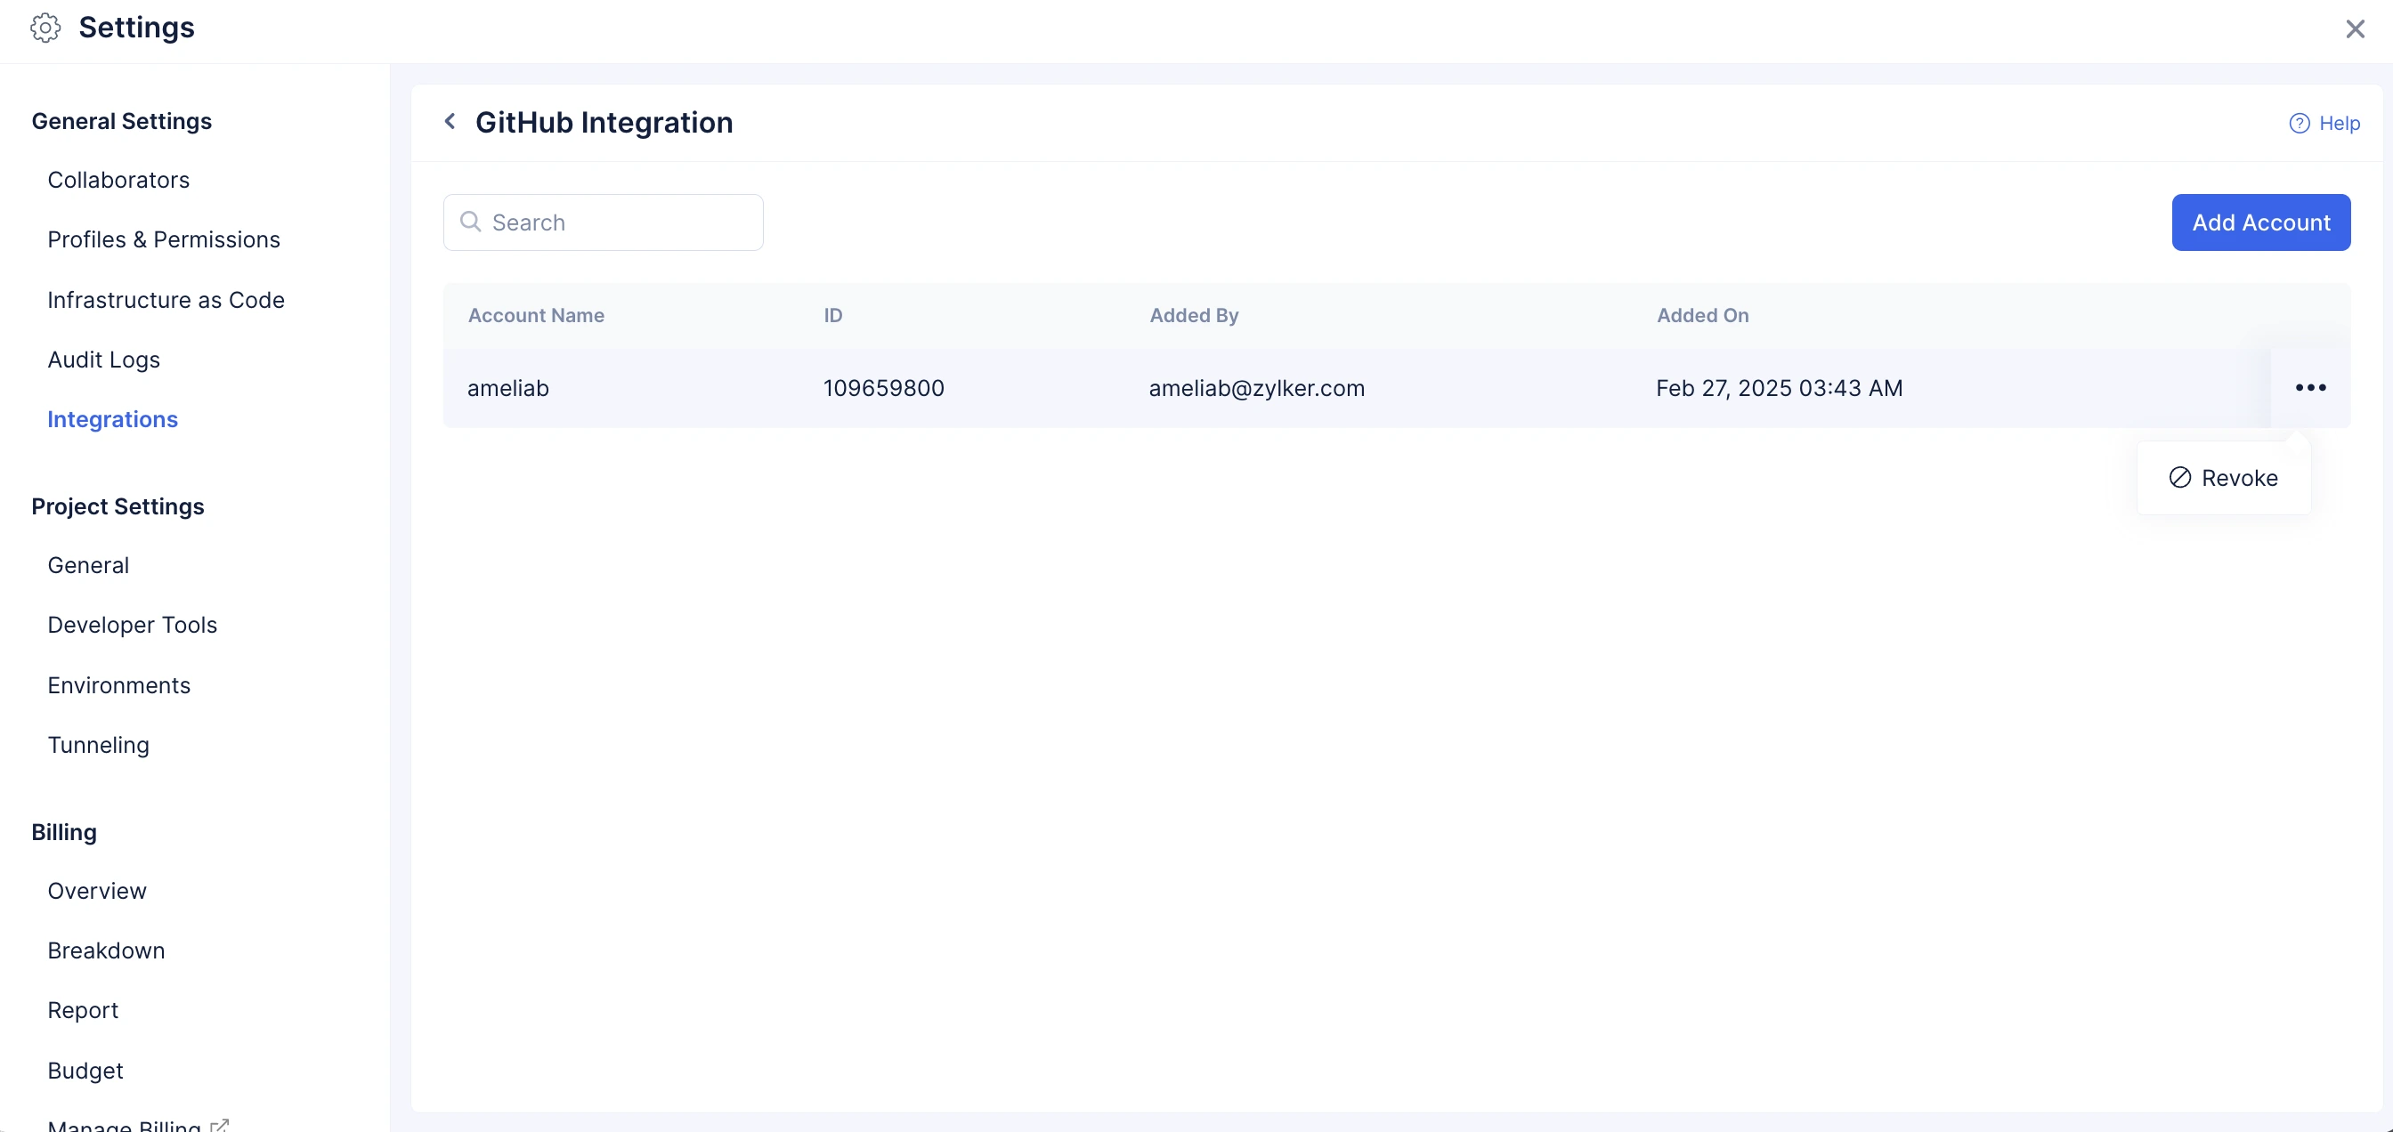Click the account name ameliab cell
Image resolution: width=2393 pixels, height=1132 pixels.
[508, 388]
